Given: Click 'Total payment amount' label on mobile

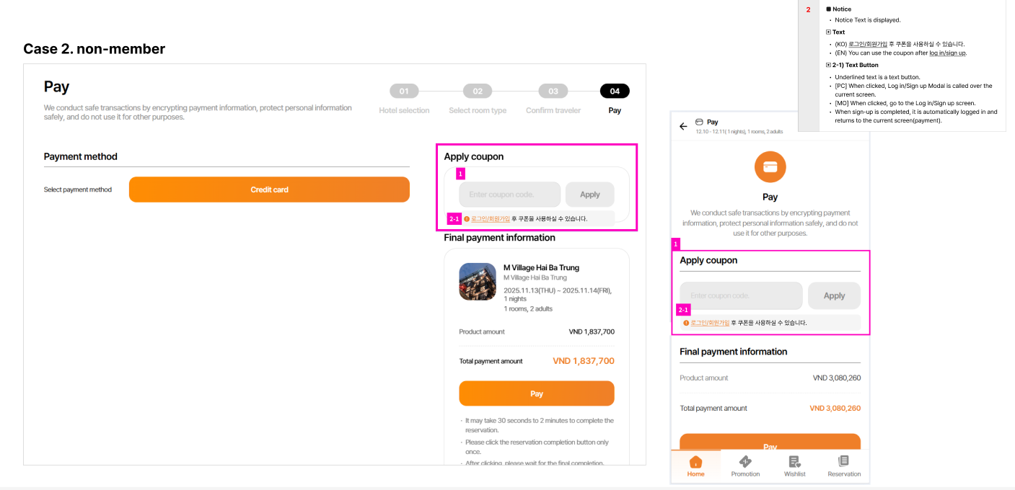Looking at the screenshot, I should click(713, 408).
